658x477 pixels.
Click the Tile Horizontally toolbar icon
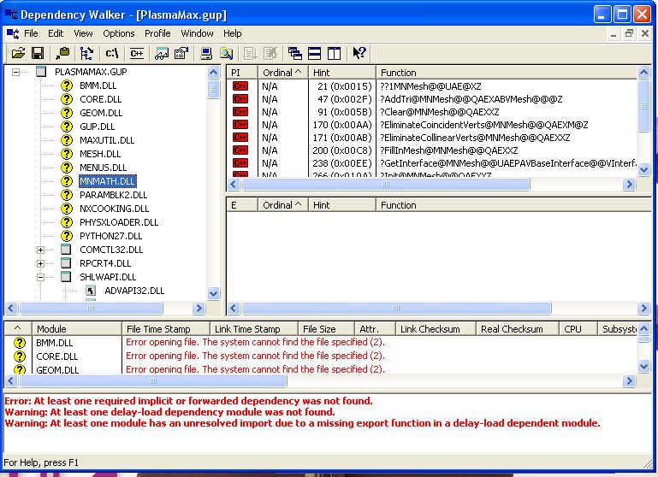point(314,53)
